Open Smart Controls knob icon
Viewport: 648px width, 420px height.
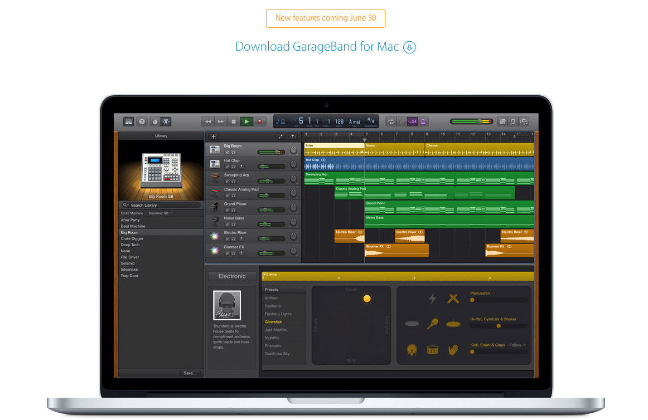click(x=155, y=121)
